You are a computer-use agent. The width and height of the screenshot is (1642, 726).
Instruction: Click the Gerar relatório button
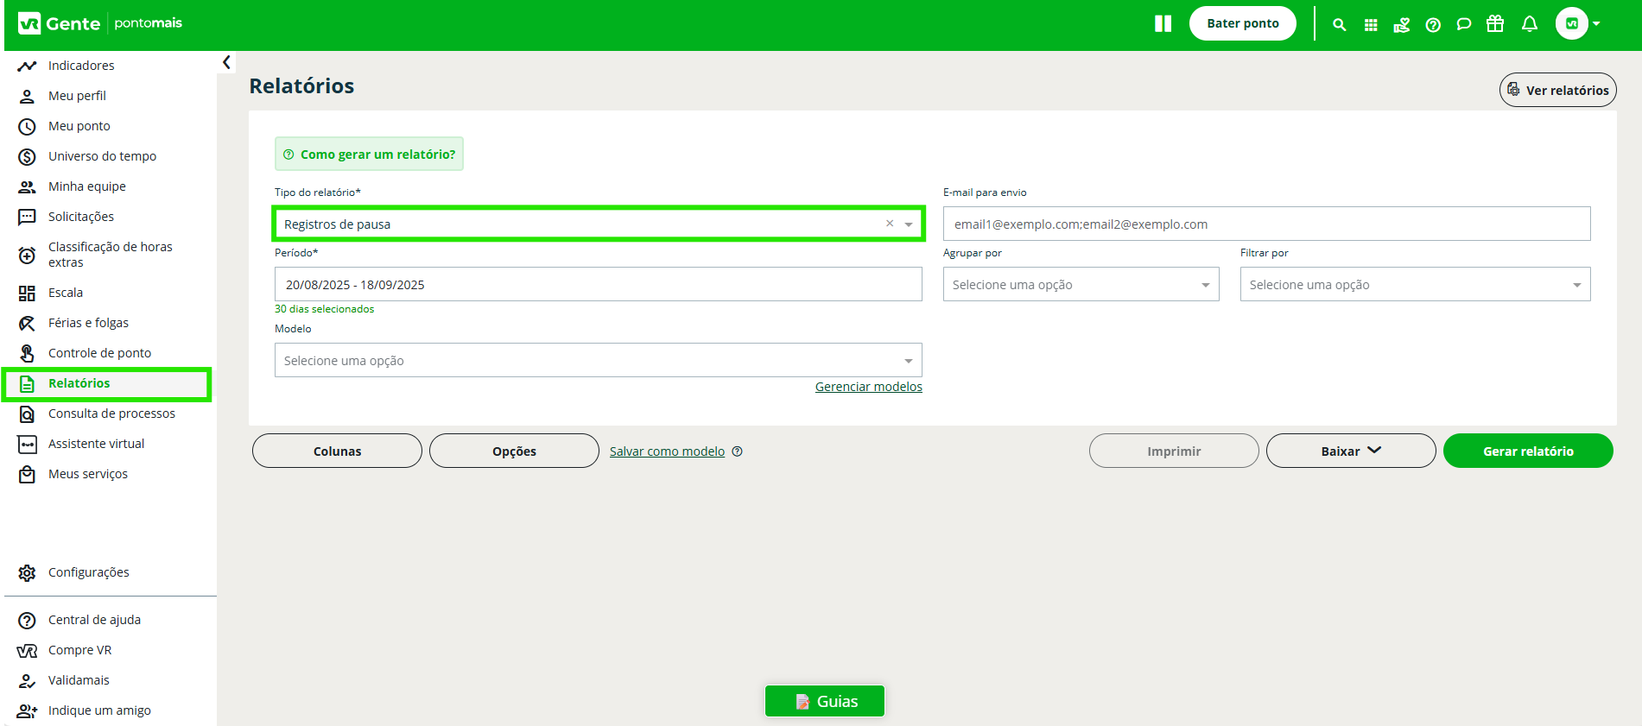point(1527,451)
